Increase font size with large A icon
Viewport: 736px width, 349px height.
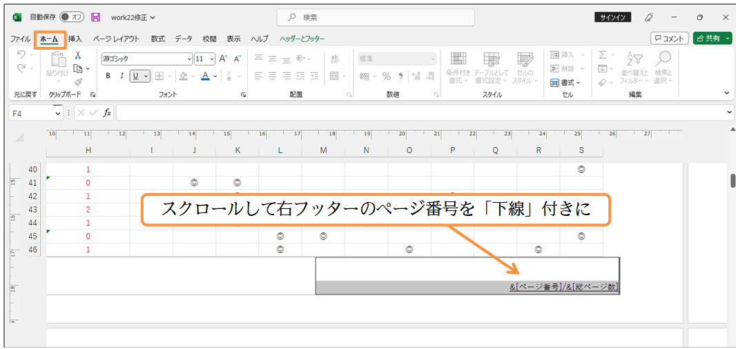tap(224, 59)
